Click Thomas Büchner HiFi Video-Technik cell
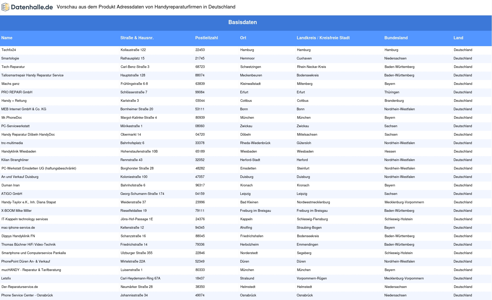The height and width of the screenshot is (300, 492). click(28, 245)
